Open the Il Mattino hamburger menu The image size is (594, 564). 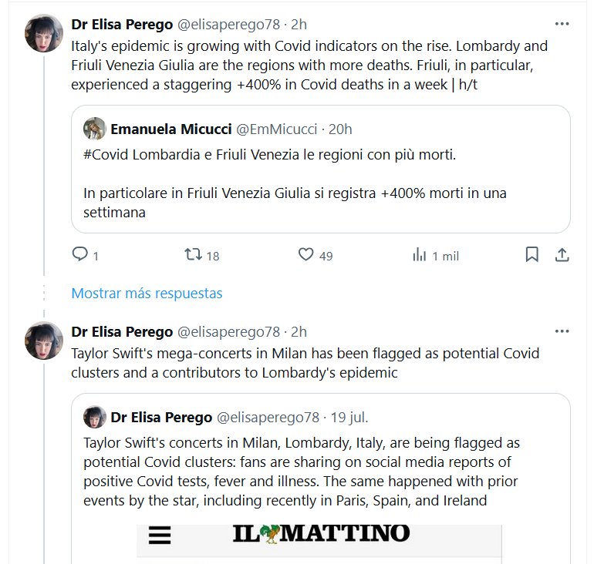point(159,536)
